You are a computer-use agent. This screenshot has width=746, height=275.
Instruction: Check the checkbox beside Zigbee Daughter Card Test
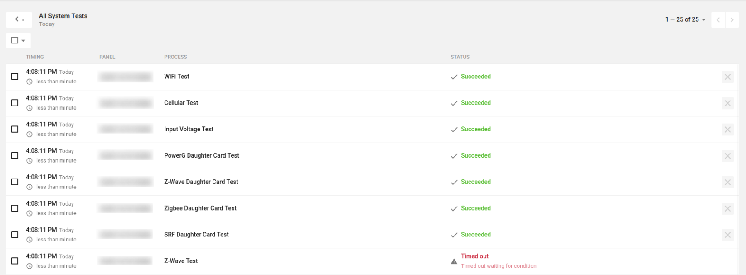click(14, 208)
